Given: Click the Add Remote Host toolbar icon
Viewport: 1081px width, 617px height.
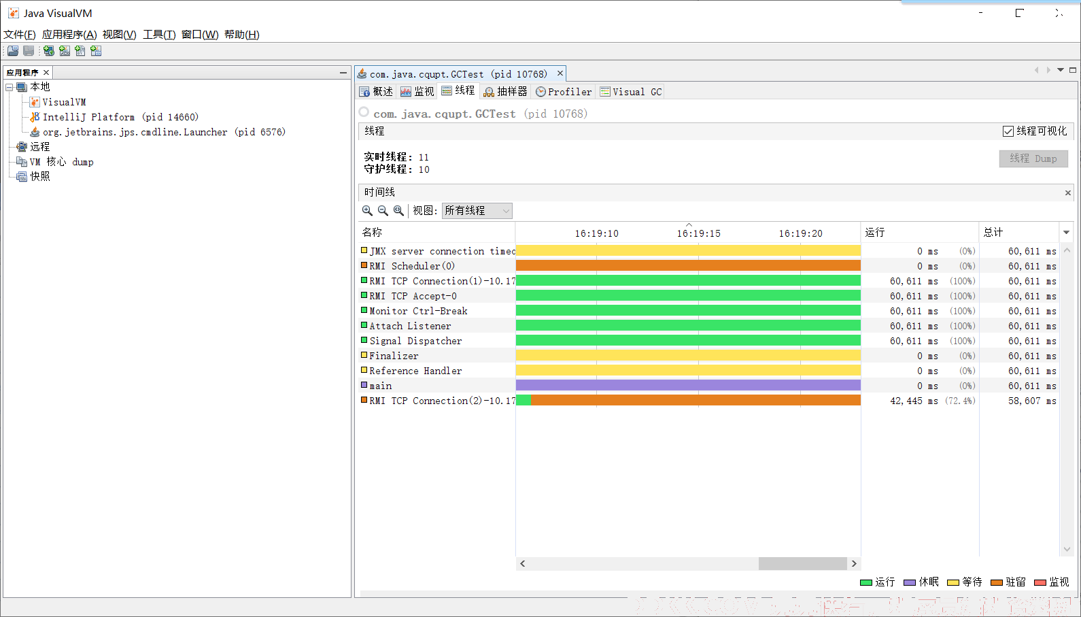Looking at the screenshot, I should point(49,51).
